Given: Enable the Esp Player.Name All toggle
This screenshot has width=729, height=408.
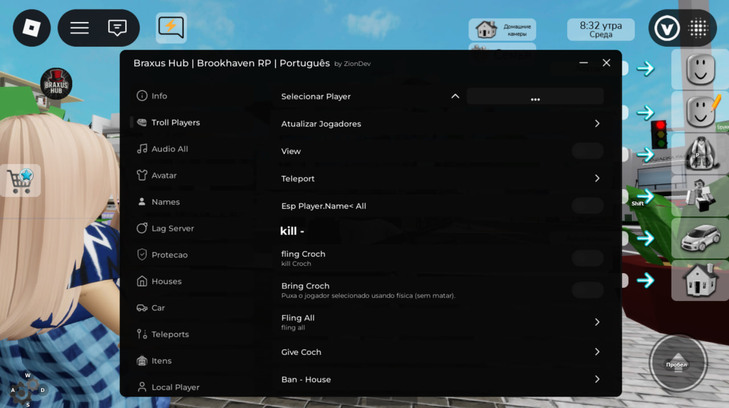Looking at the screenshot, I should click(x=587, y=206).
